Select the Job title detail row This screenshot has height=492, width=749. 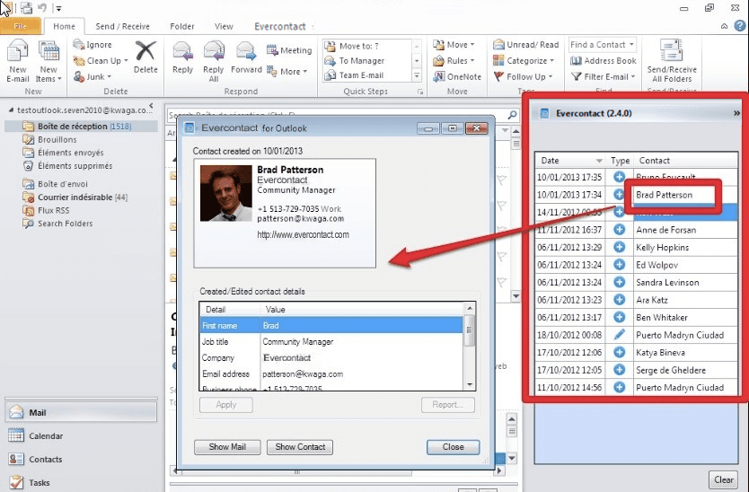tap(330, 341)
